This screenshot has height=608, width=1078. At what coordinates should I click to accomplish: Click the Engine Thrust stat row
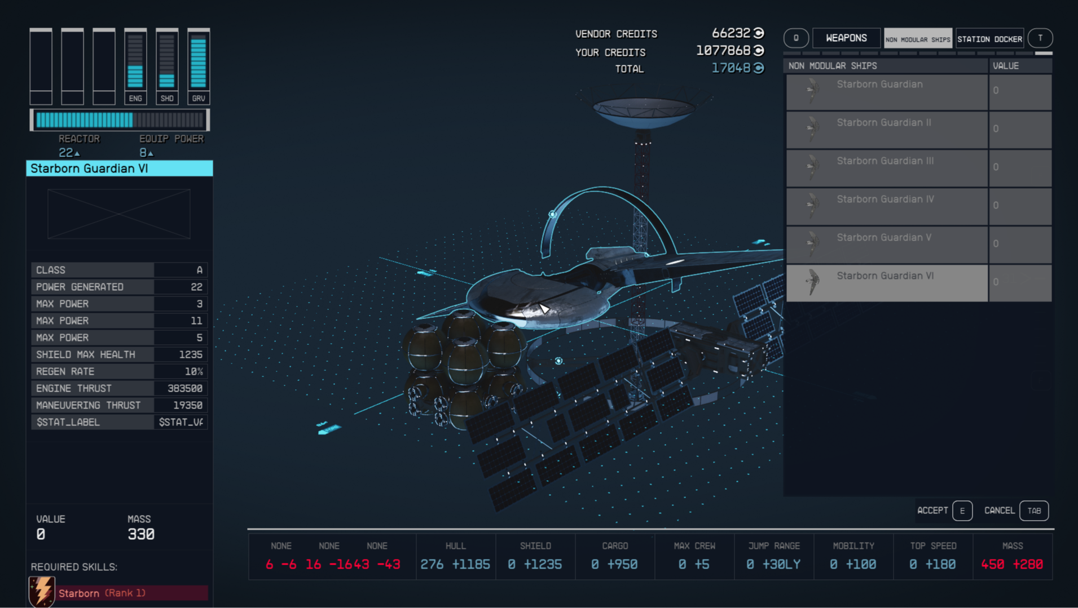(120, 388)
